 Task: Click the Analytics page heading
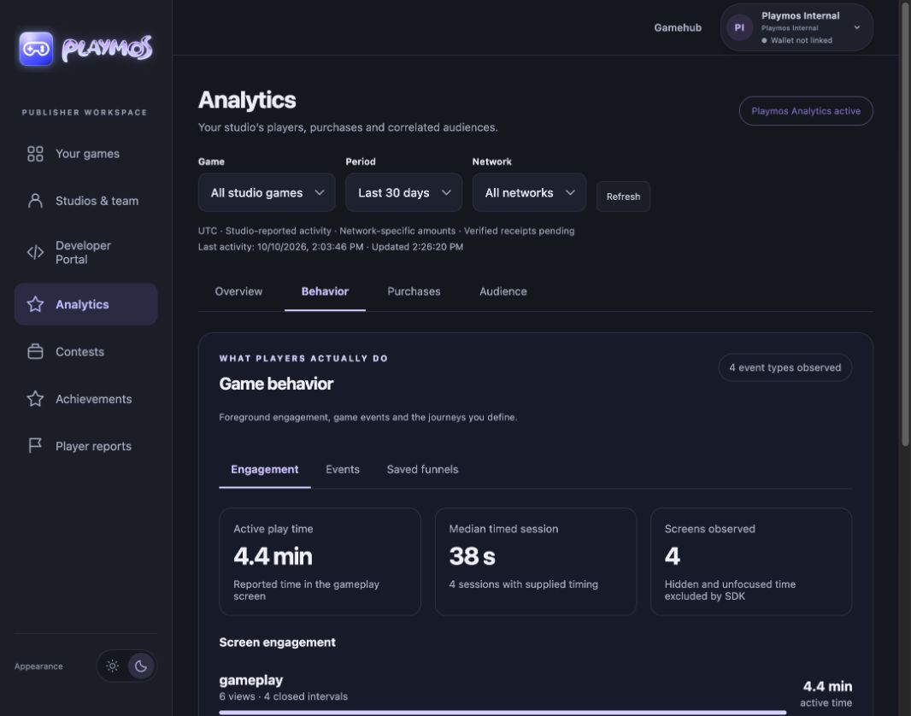click(247, 100)
